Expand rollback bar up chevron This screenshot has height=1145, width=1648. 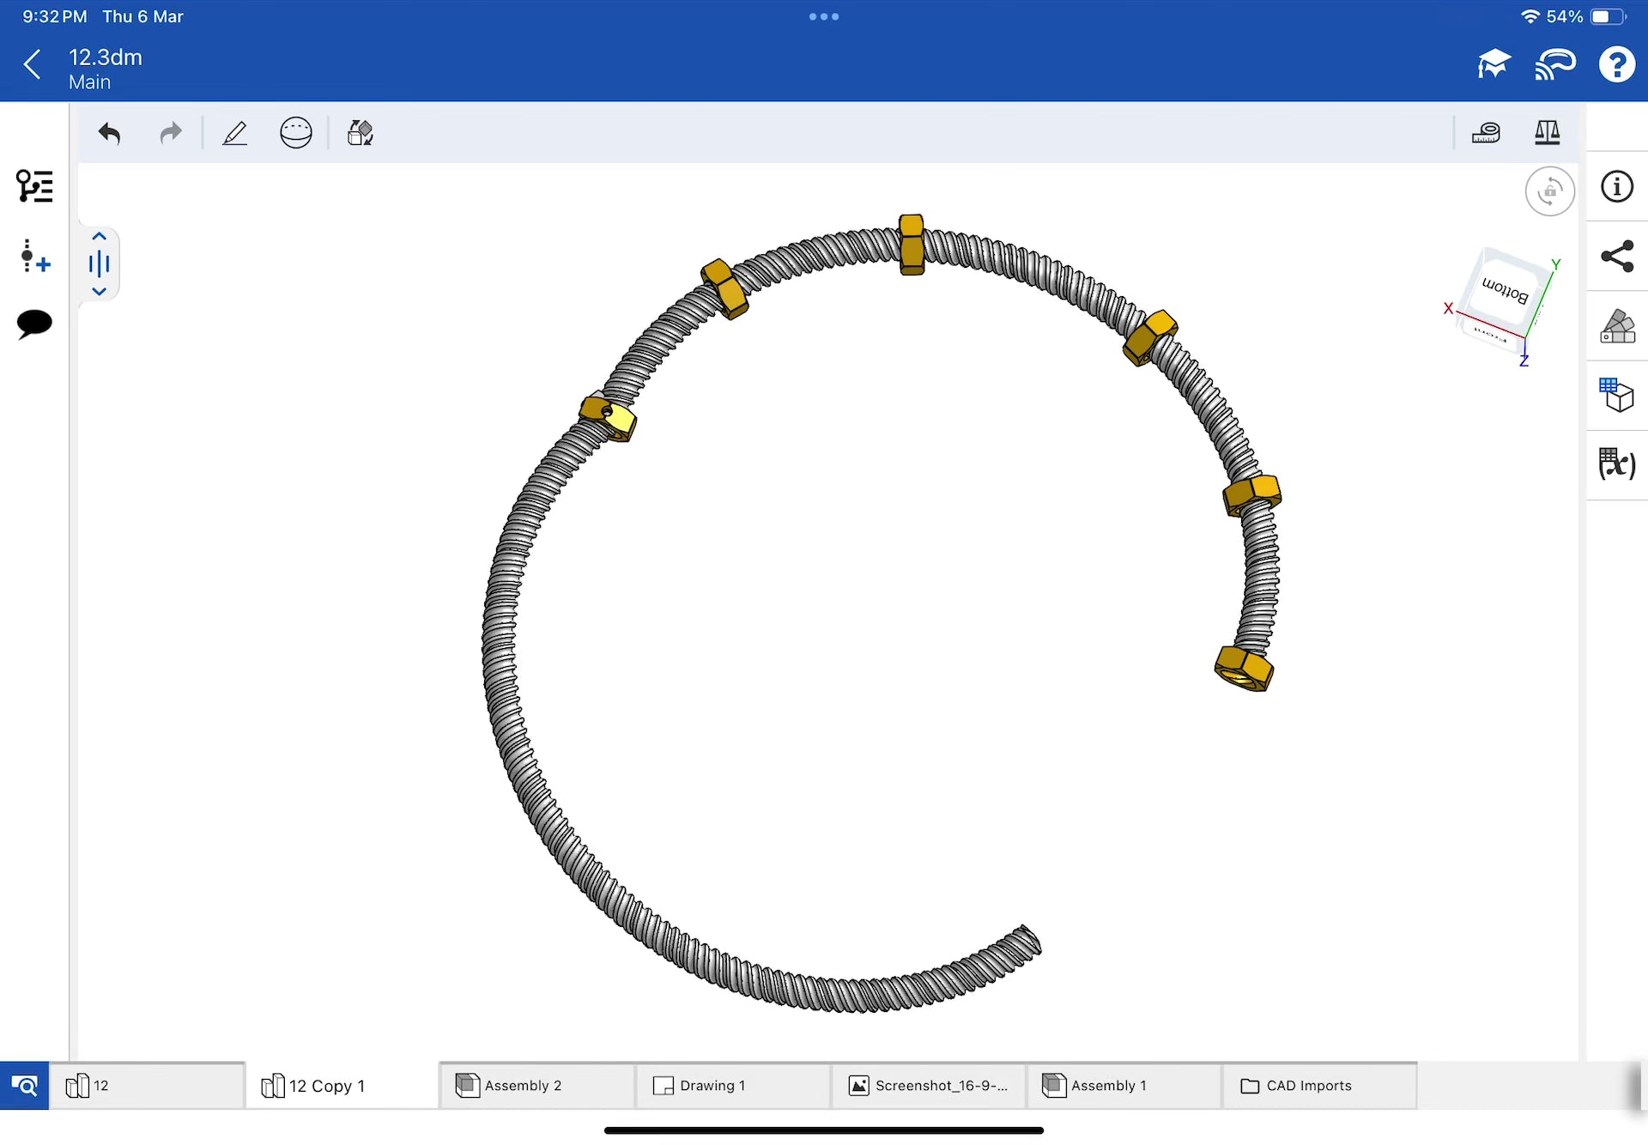point(99,237)
